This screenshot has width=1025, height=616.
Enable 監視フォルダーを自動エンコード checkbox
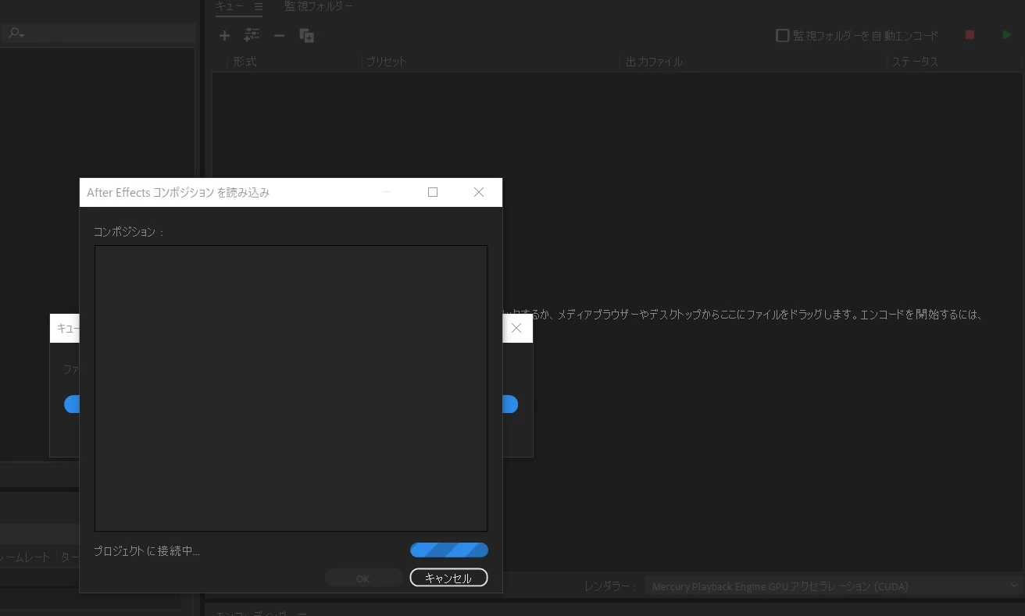(x=782, y=35)
